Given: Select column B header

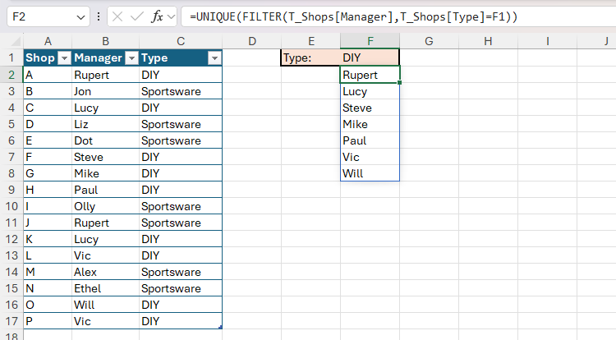Looking at the screenshot, I should (105, 41).
